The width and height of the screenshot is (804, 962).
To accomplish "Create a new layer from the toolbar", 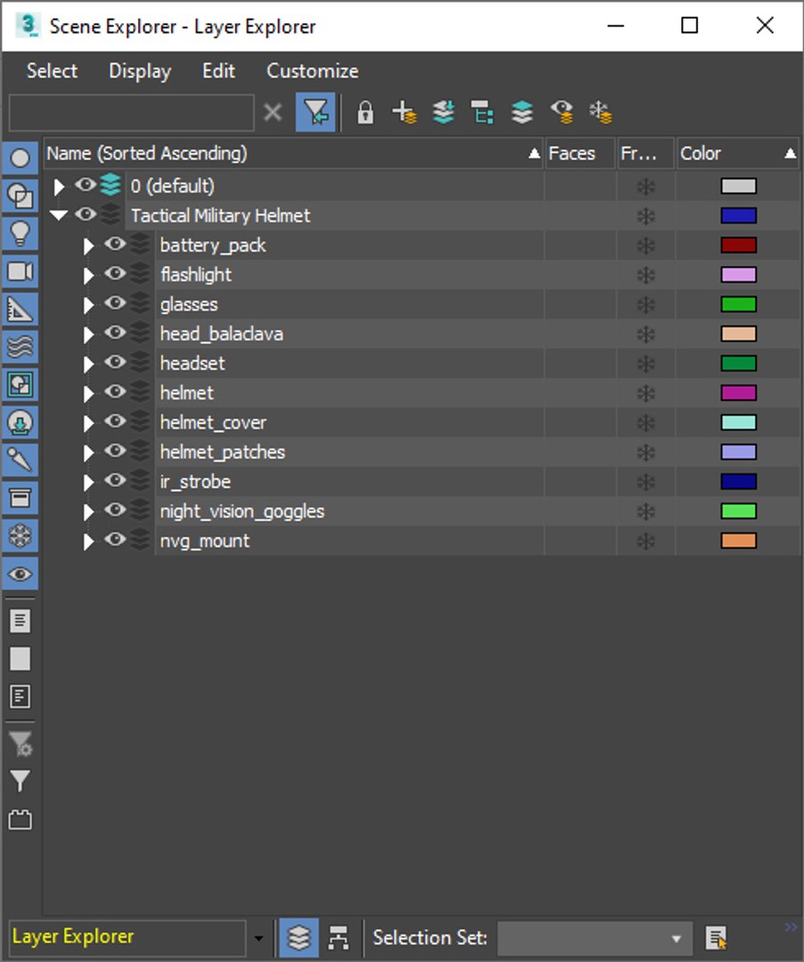I will [404, 113].
